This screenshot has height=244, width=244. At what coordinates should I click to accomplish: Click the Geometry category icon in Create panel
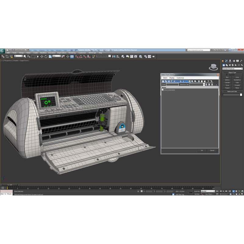(224, 65)
